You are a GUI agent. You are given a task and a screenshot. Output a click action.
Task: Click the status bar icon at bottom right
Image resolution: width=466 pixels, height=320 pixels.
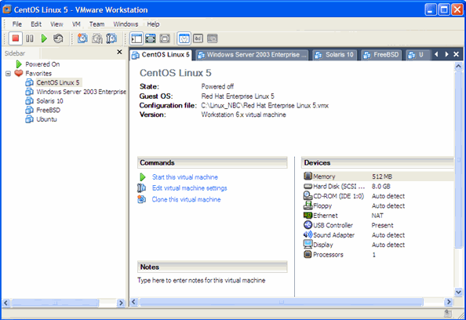[x=448, y=314]
